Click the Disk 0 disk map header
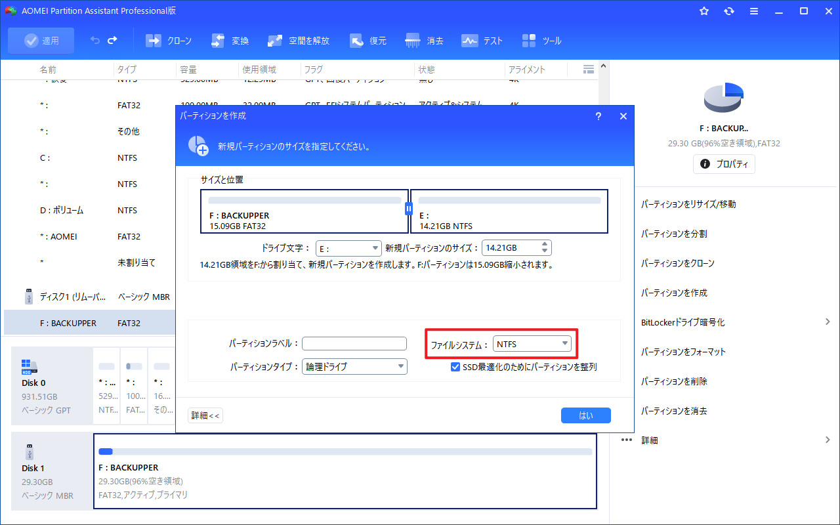 (52, 385)
